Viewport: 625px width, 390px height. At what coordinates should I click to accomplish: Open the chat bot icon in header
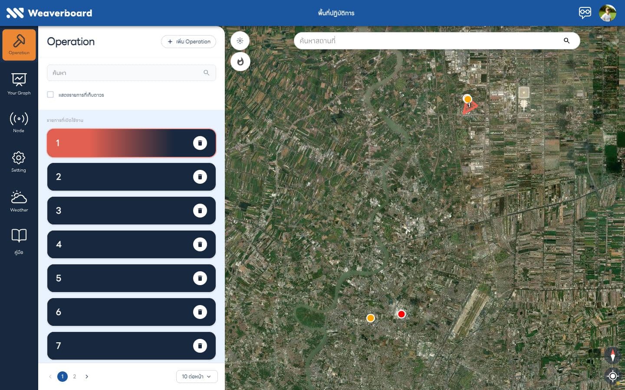585,13
